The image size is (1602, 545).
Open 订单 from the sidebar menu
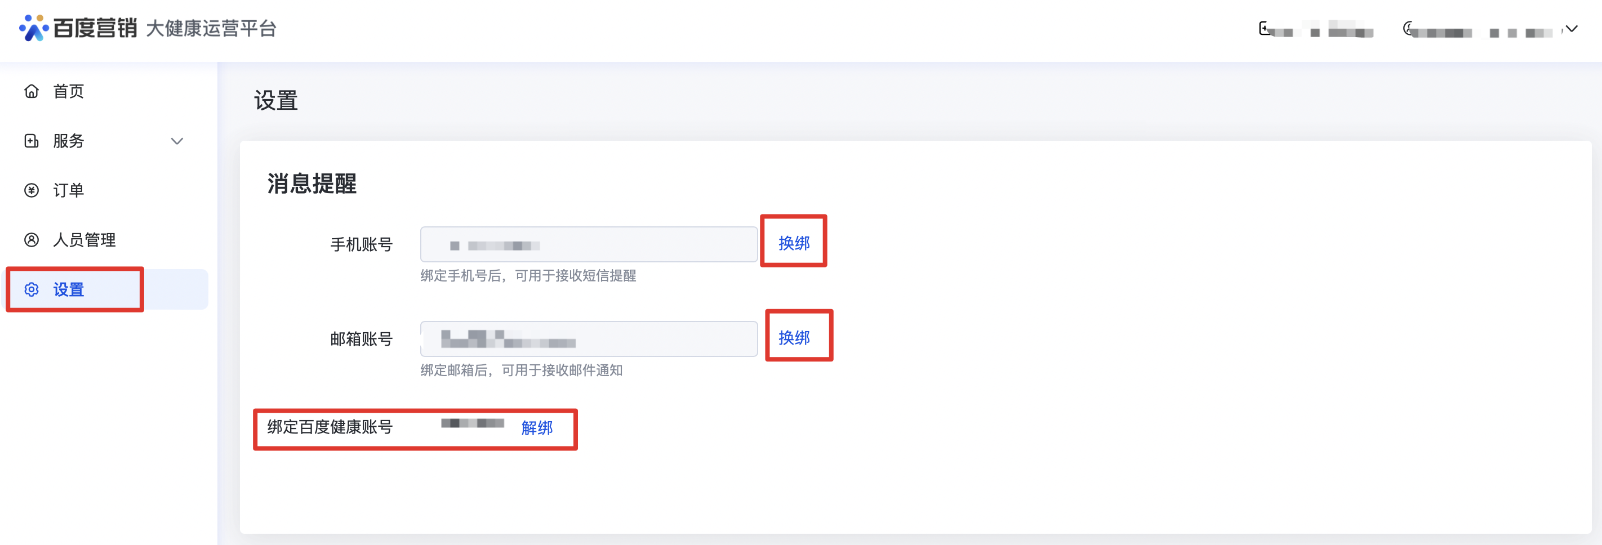click(x=68, y=190)
